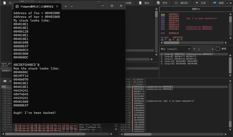This screenshot has height=137, width=233.
Task: Click the leftmost document tab icon
Action: click(5, 3)
